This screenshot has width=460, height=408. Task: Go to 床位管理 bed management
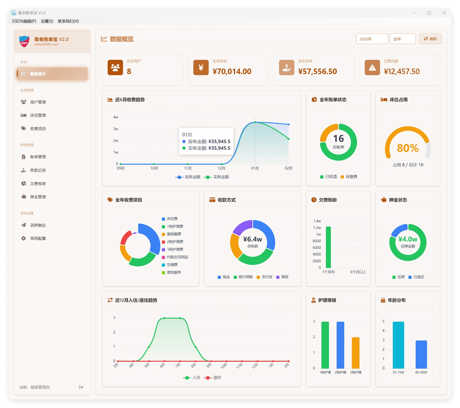pyautogui.click(x=38, y=115)
